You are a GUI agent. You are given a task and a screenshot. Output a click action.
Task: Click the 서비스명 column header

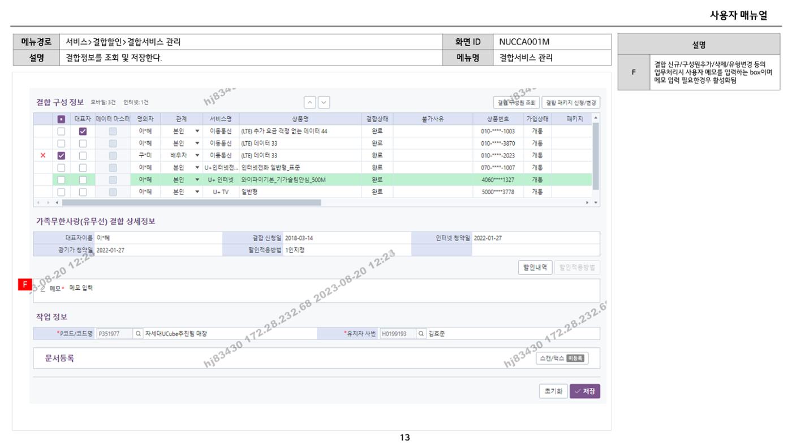(x=221, y=119)
